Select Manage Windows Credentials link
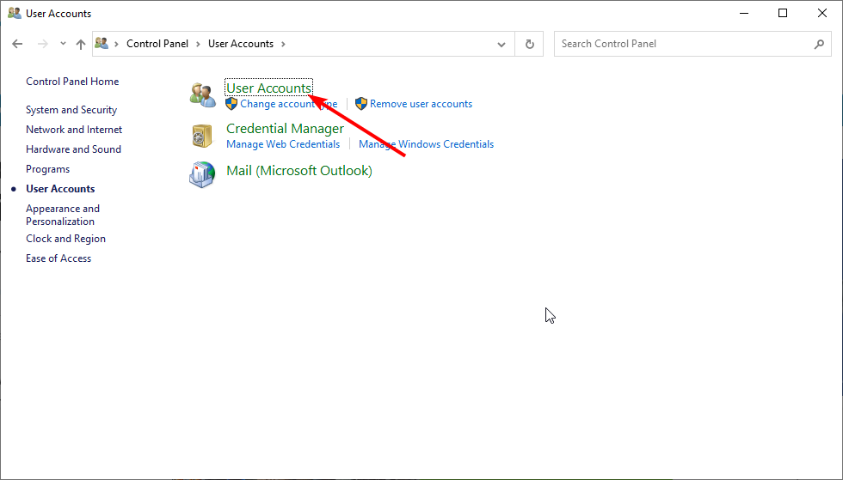The width and height of the screenshot is (843, 480). point(426,144)
